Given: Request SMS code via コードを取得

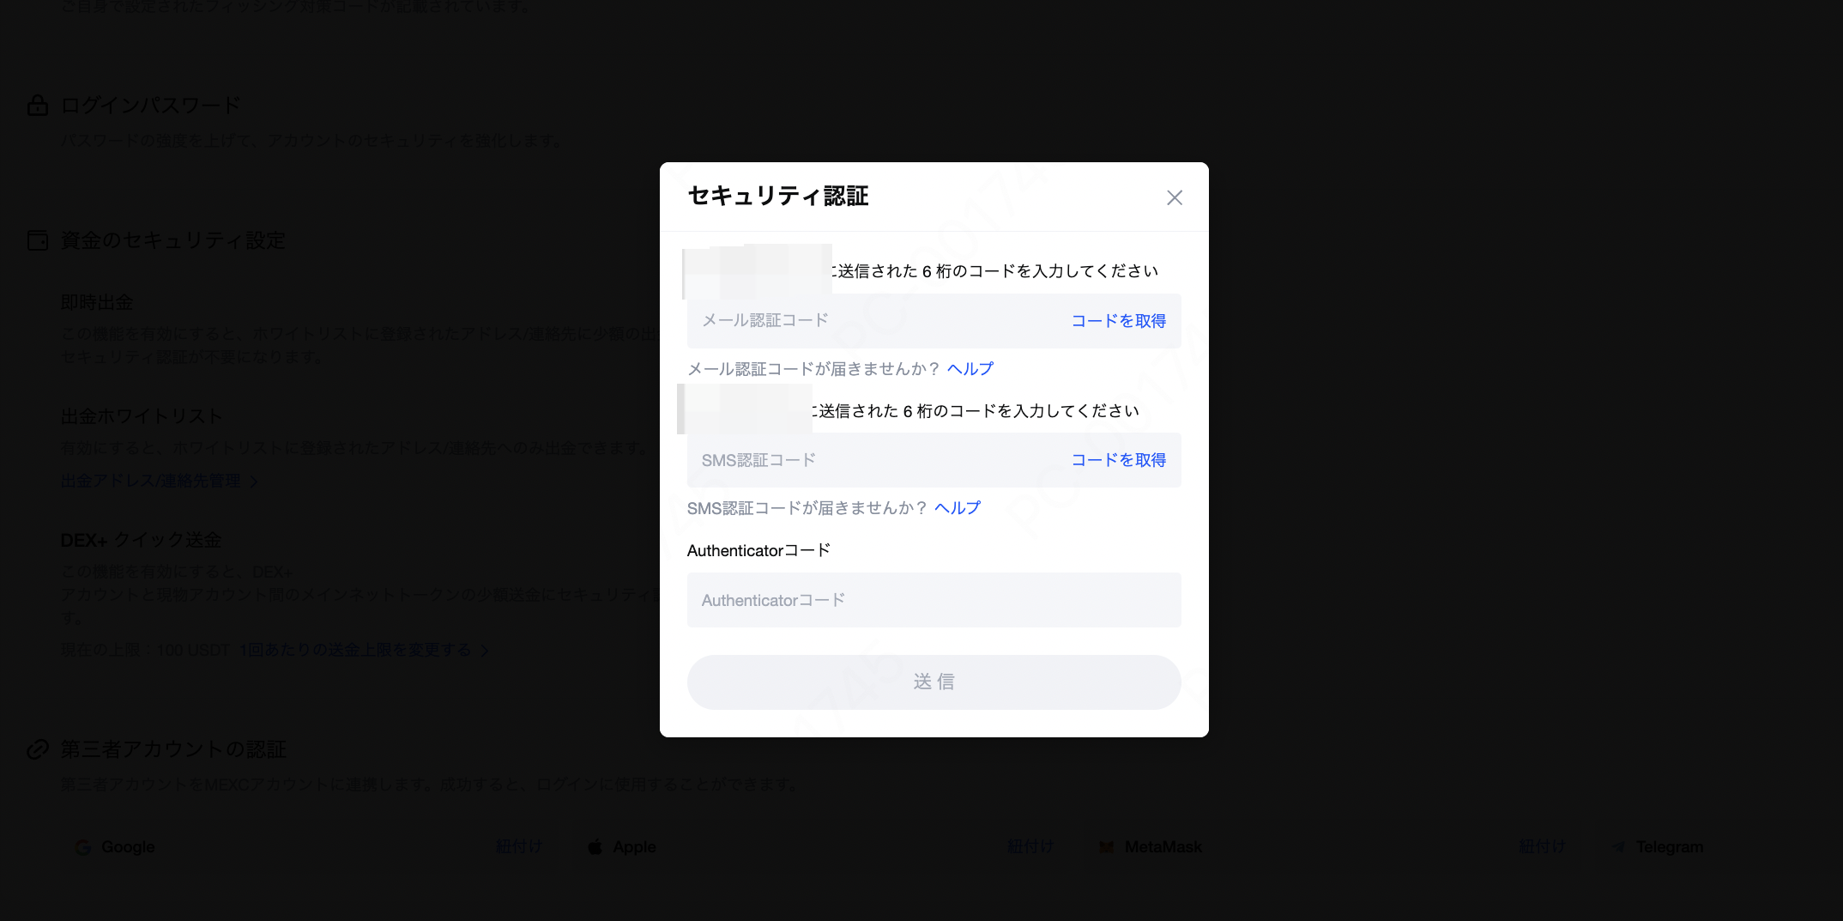Looking at the screenshot, I should click(x=1118, y=461).
